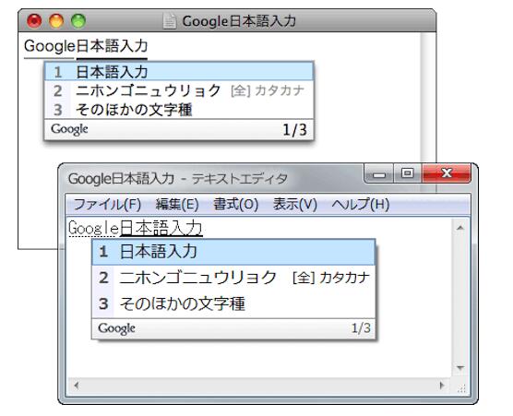513x416 pixels.
Task: Click the Google logo in the Mac candidate footer
Action: [x=69, y=129]
